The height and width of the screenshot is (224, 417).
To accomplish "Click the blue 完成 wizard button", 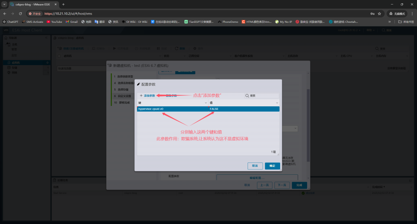I will pos(299,185).
